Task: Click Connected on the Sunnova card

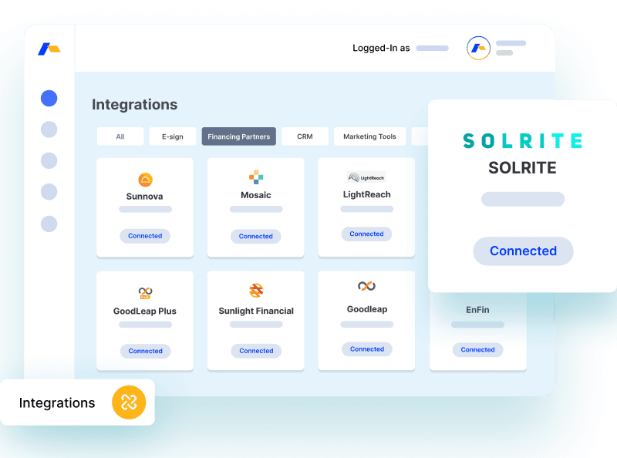Action: pos(145,236)
